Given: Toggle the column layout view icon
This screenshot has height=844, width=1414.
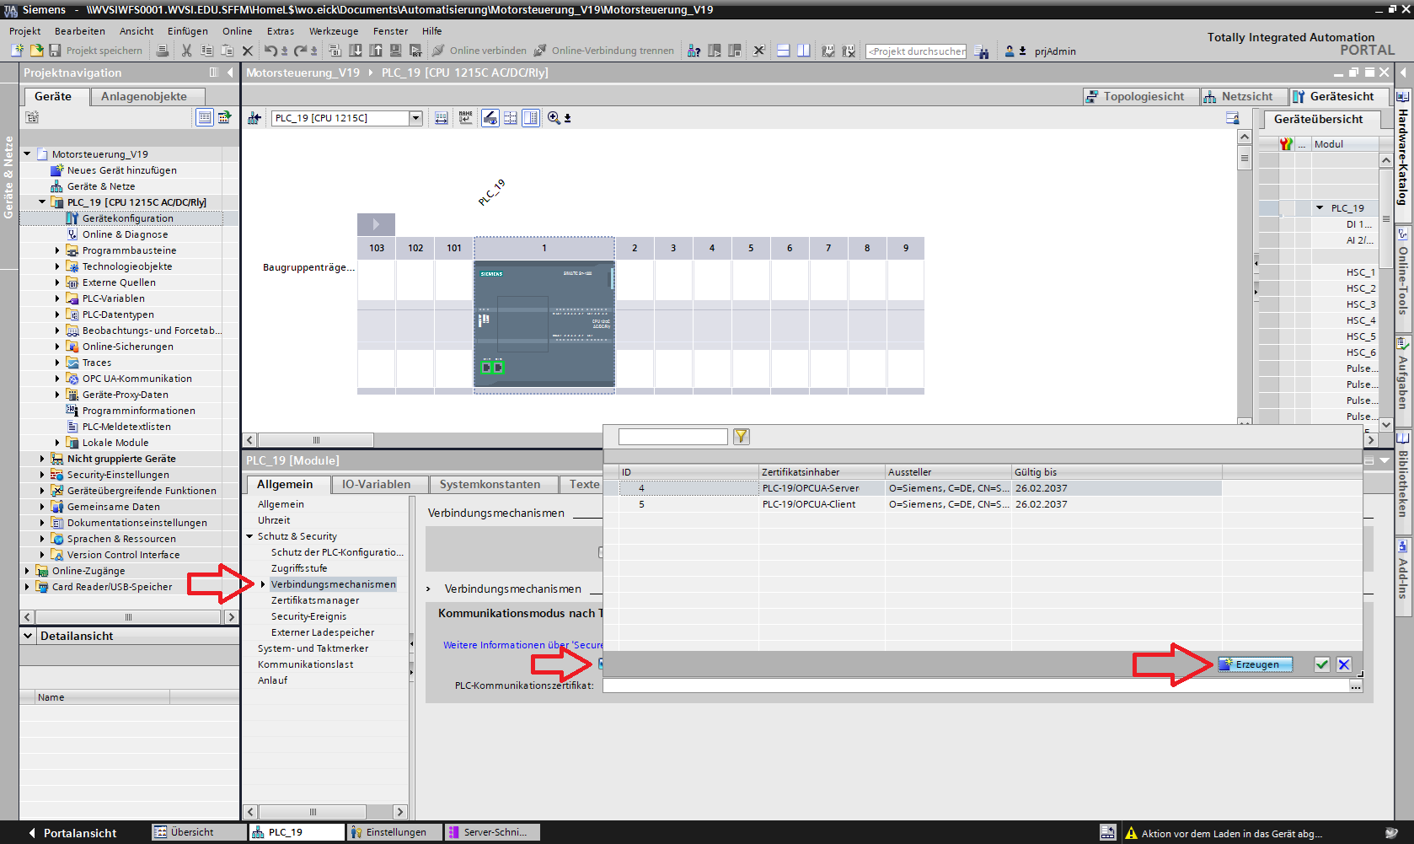Looking at the screenshot, I should 531,118.
